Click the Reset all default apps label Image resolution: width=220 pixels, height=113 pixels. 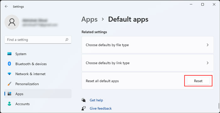coord(102,81)
